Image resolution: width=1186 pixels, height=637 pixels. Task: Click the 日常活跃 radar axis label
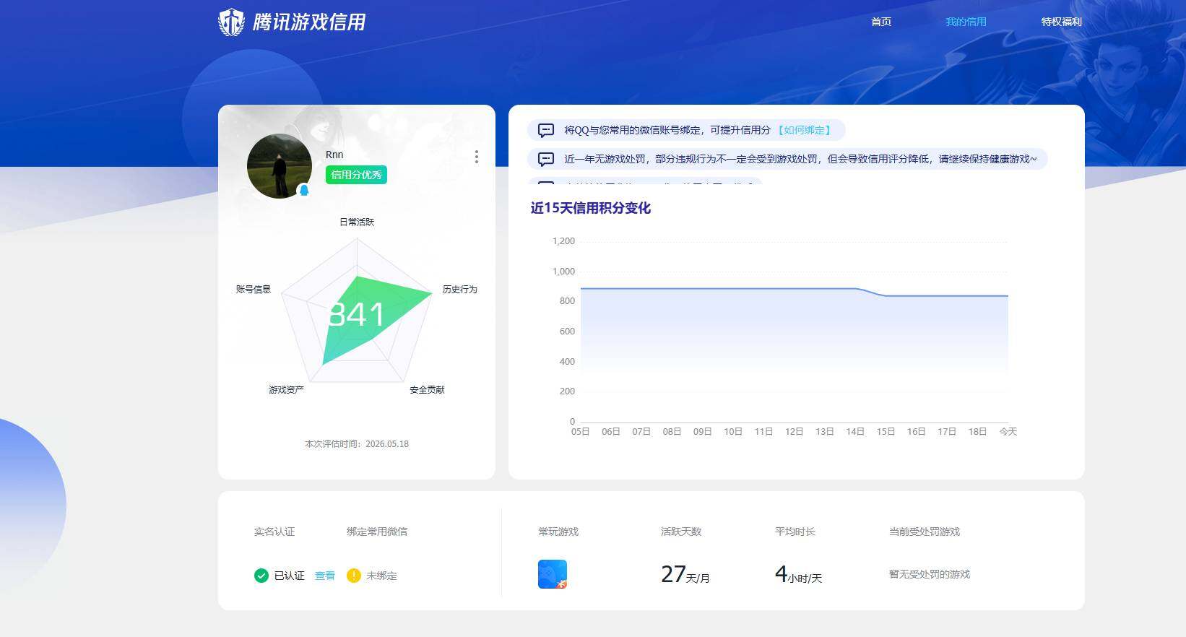(357, 222)
